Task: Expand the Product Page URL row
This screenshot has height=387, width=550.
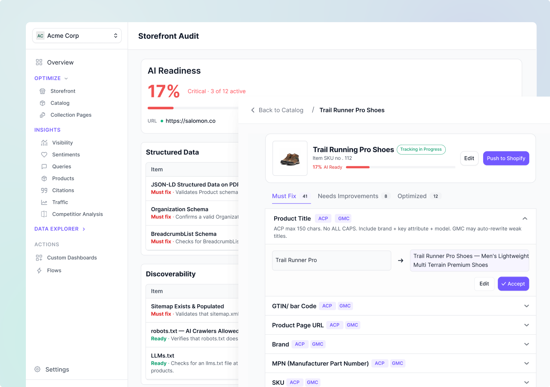Action: tap(401, 325)
